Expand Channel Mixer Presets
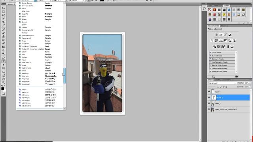Image resolution: width=253 pixels, height=142 pixels. (x=210, y=68)
